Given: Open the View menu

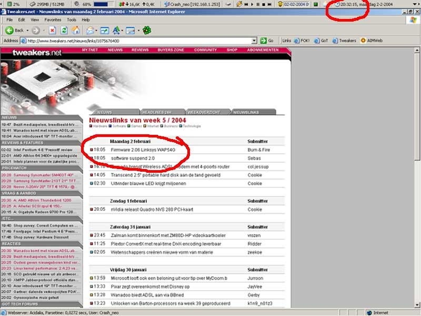Looking at the screenshot, I should point(35,20).
